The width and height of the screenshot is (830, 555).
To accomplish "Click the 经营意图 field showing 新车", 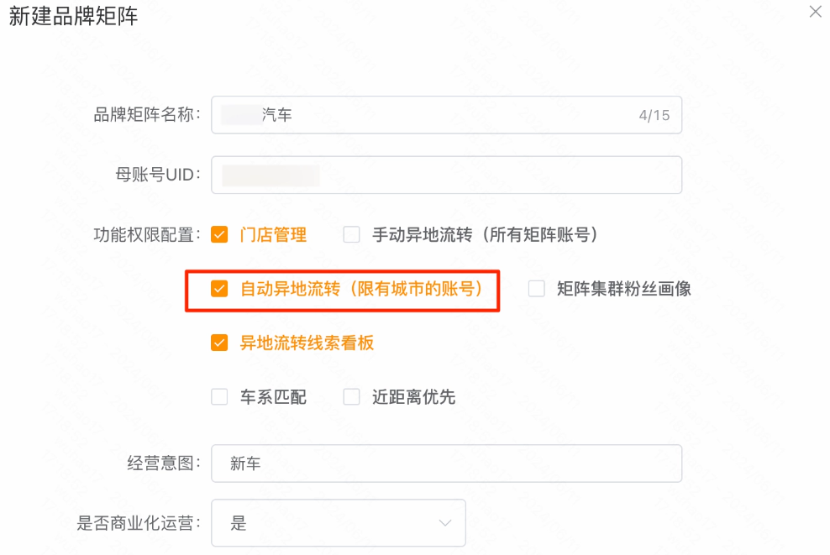I will click(447, 463).
